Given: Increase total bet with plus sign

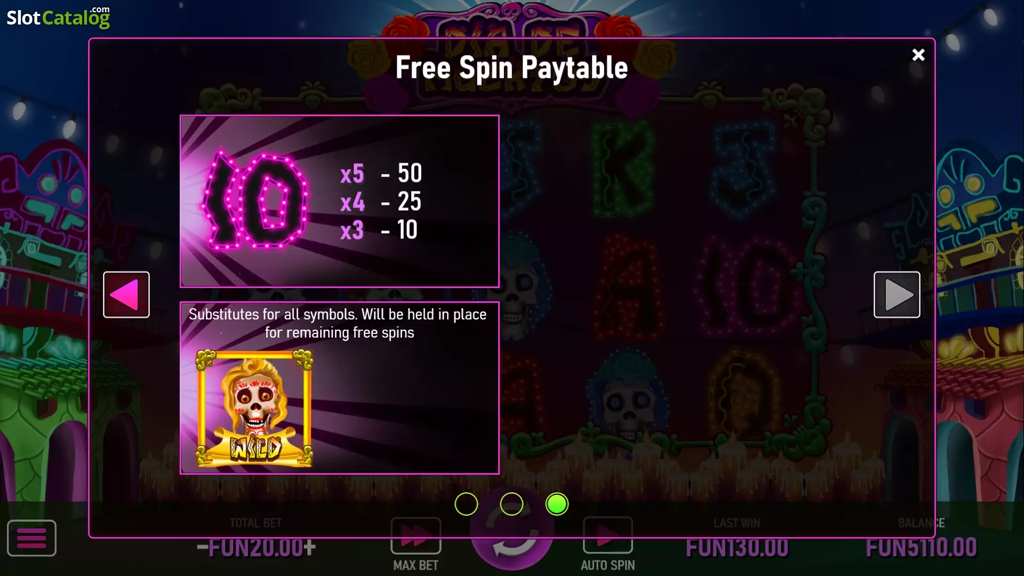Looking at the screenshot, I should pyautogui.click(x=310, y=548).
